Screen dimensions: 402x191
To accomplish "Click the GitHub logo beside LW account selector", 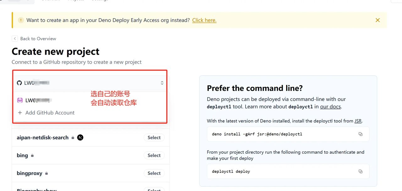I will click(19, 82).
